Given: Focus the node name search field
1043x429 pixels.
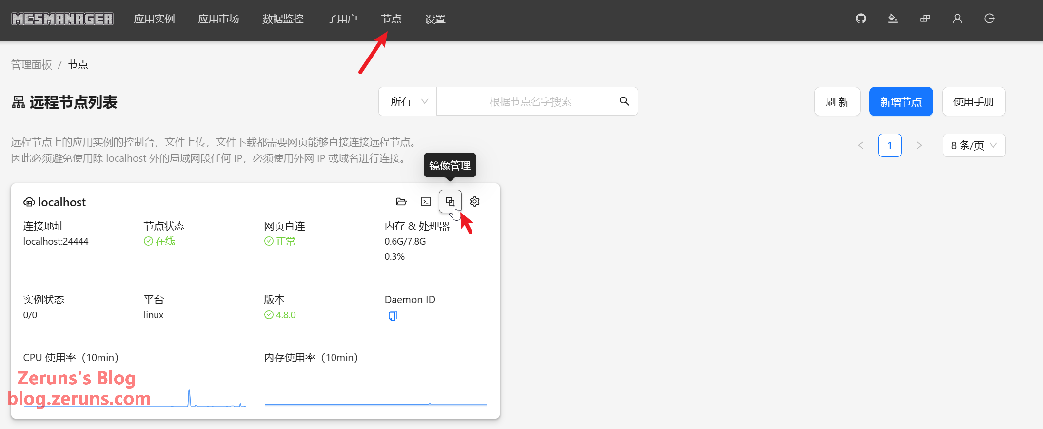Looking at the screenshot, I should (x=530, y=101).
